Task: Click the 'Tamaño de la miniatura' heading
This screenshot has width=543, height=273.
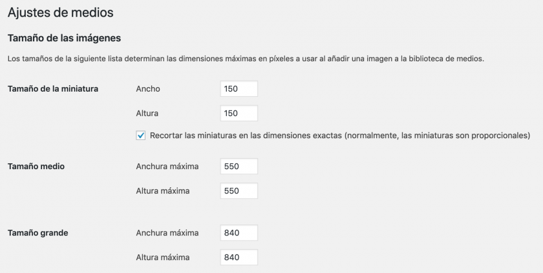Action: (52, 89)
